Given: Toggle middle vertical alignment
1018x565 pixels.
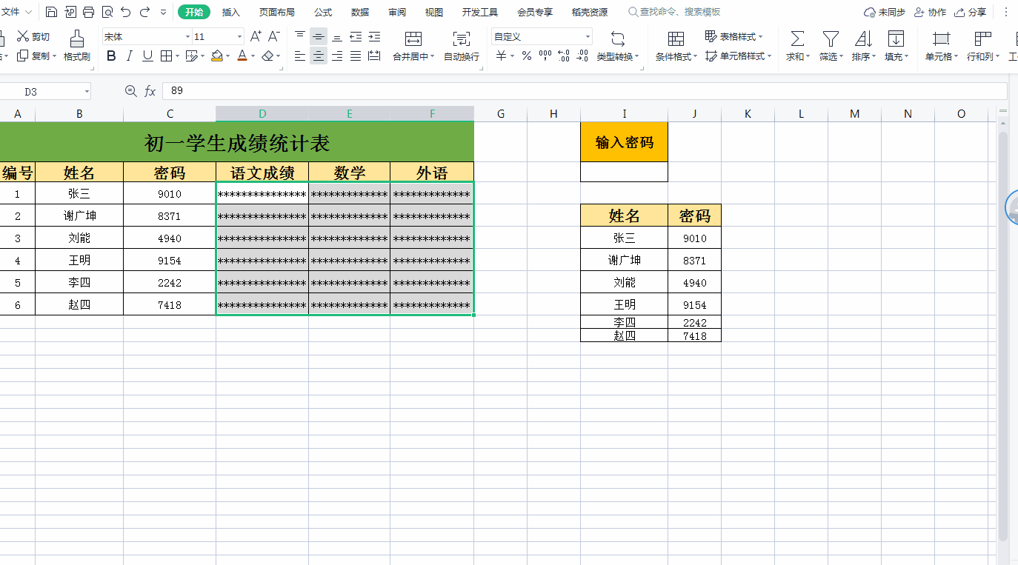Looking at the screenshot, I should click(x=319, y=36).
